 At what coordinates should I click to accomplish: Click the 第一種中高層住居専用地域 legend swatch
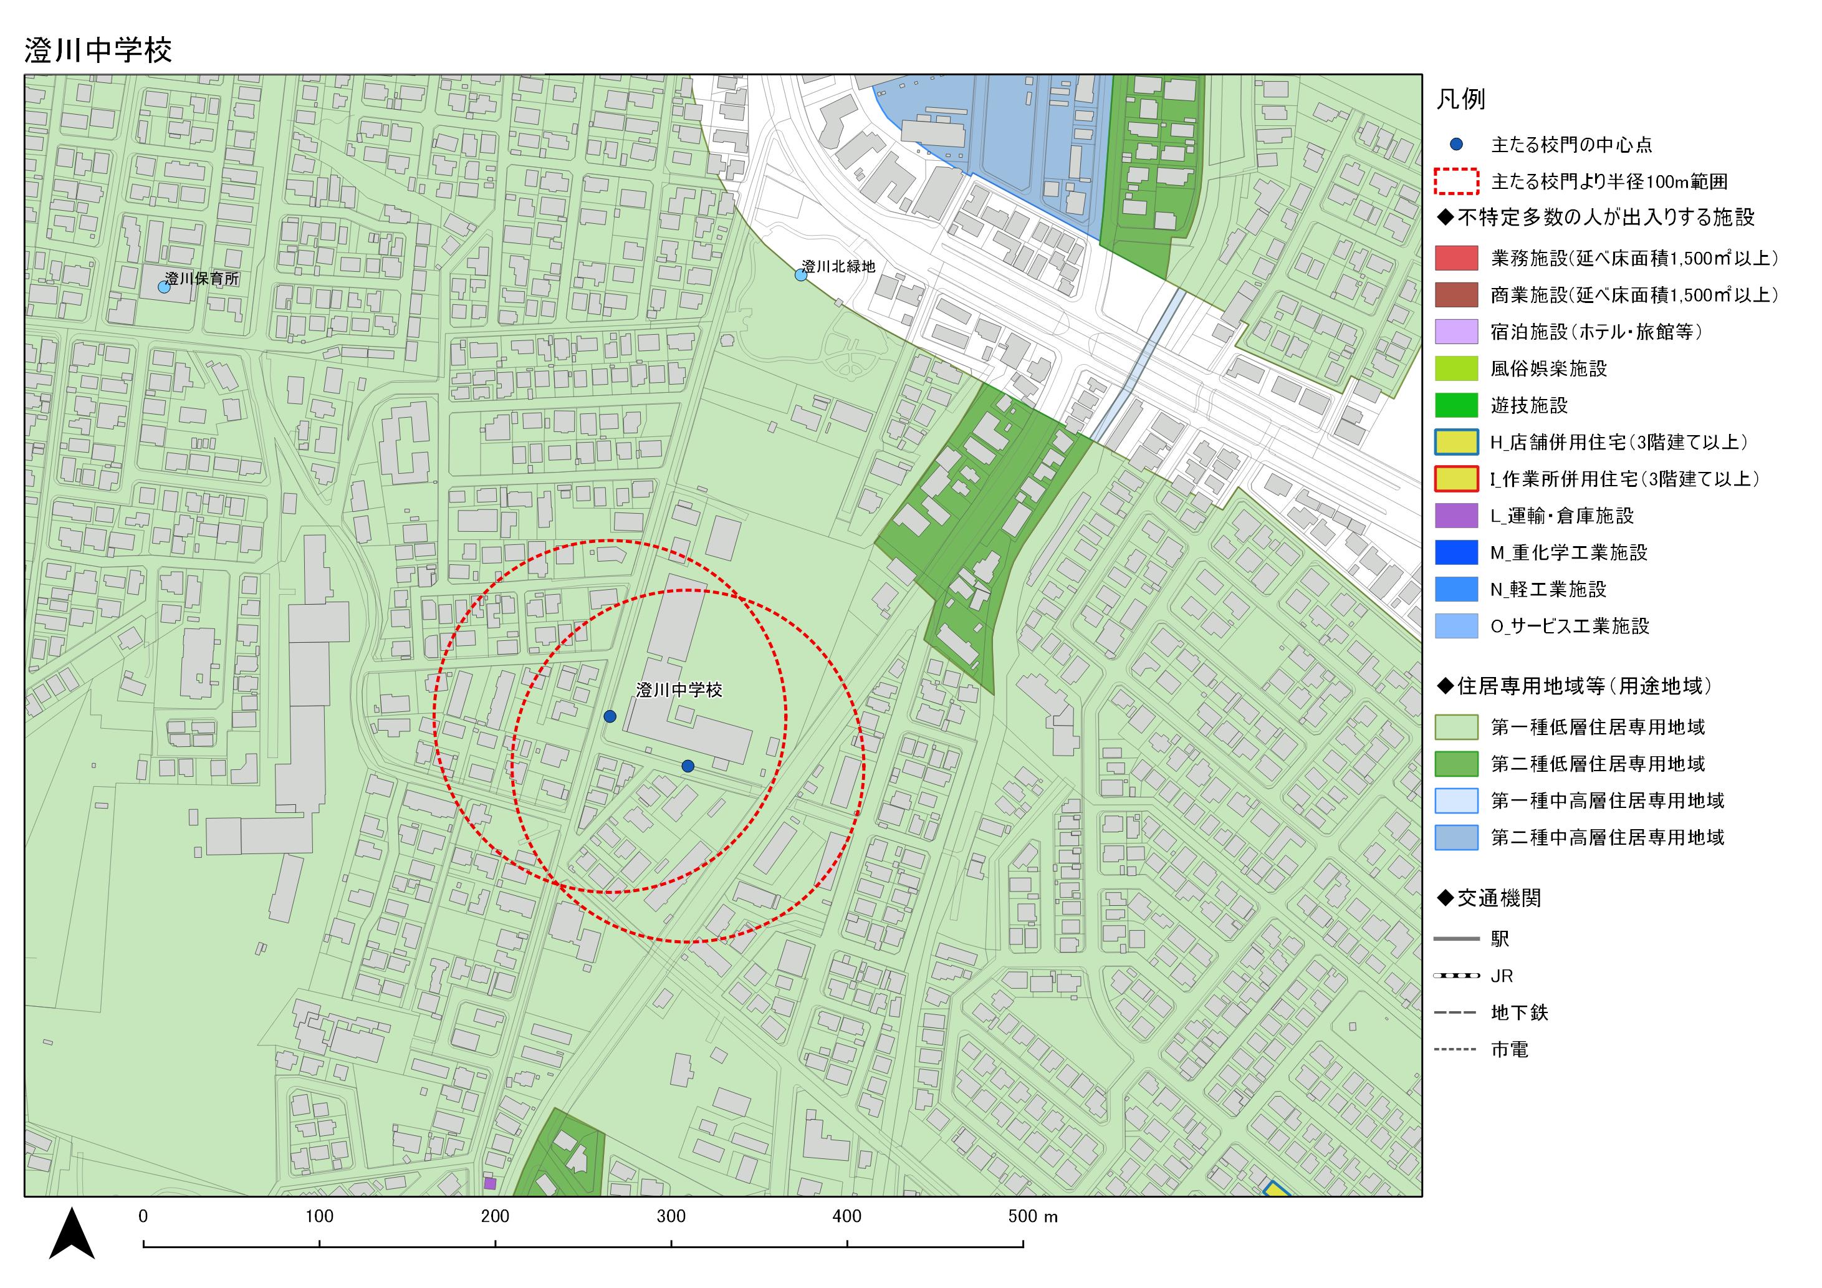point(1456,800)
